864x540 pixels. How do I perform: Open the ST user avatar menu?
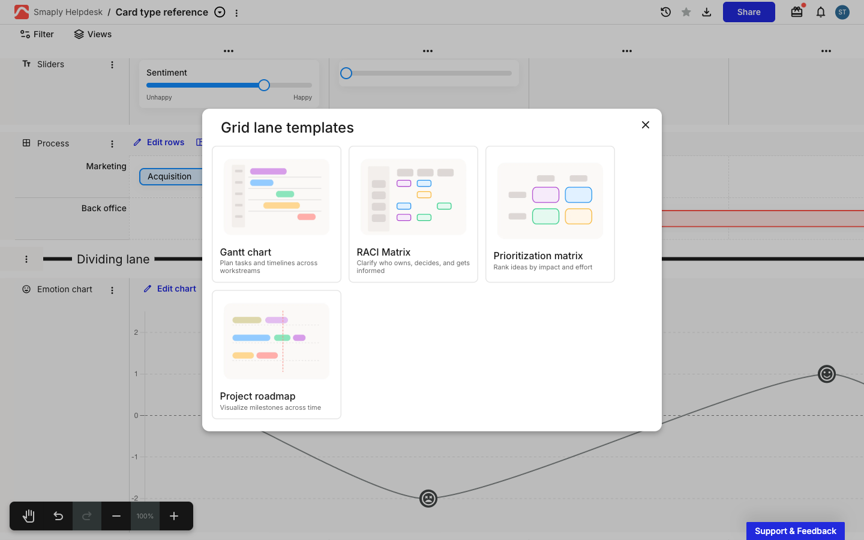click(842, 12)
